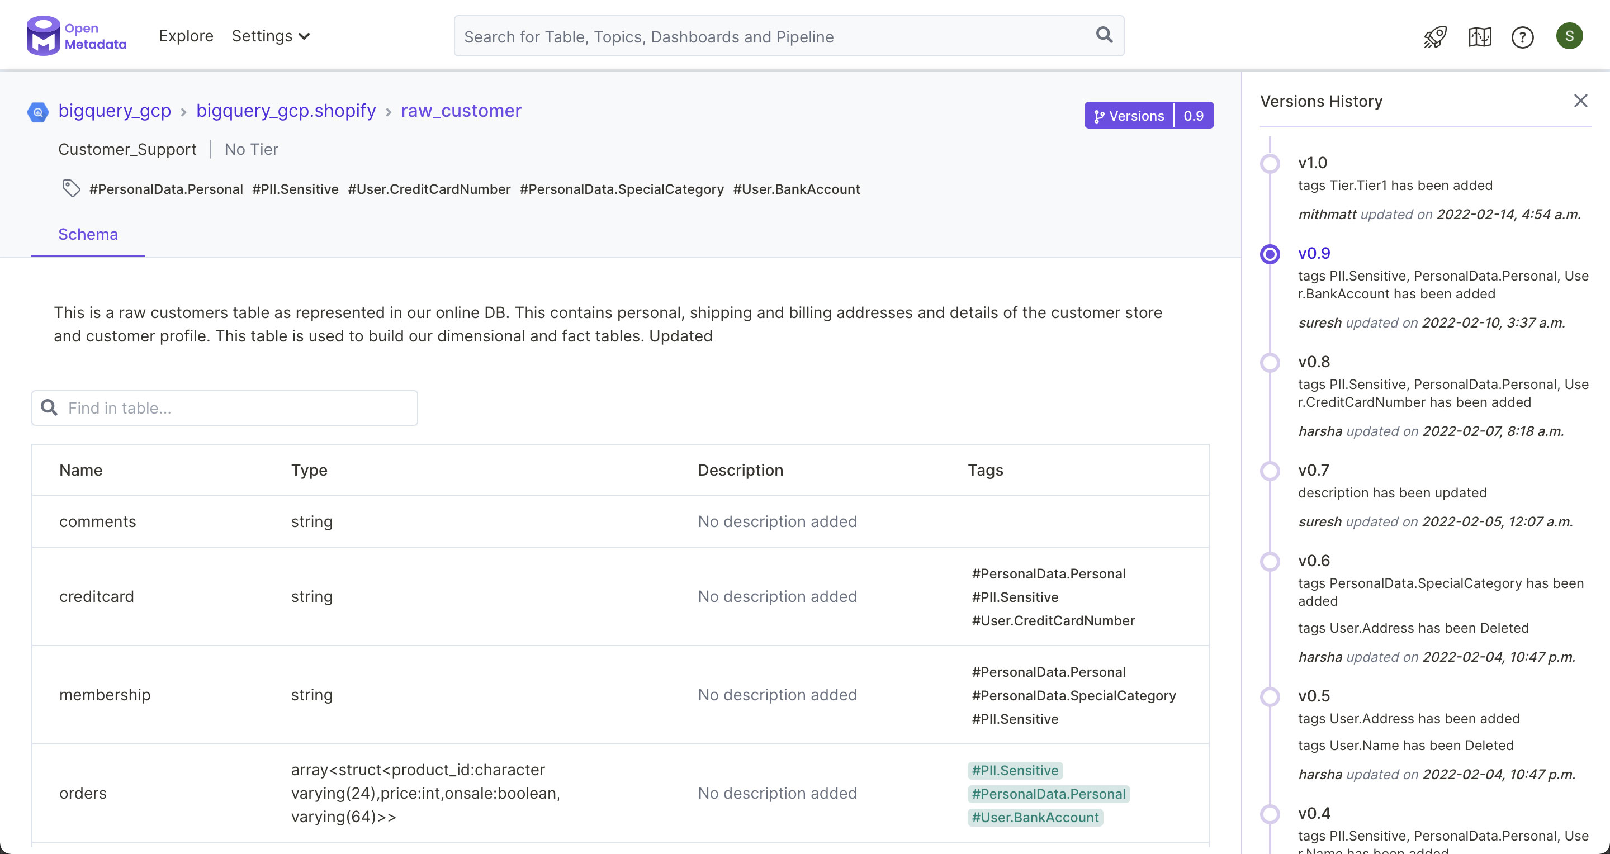This screenshot has height=854, width=1610.
Task: Open the help question mark icon
Action: click(1522, 37)
